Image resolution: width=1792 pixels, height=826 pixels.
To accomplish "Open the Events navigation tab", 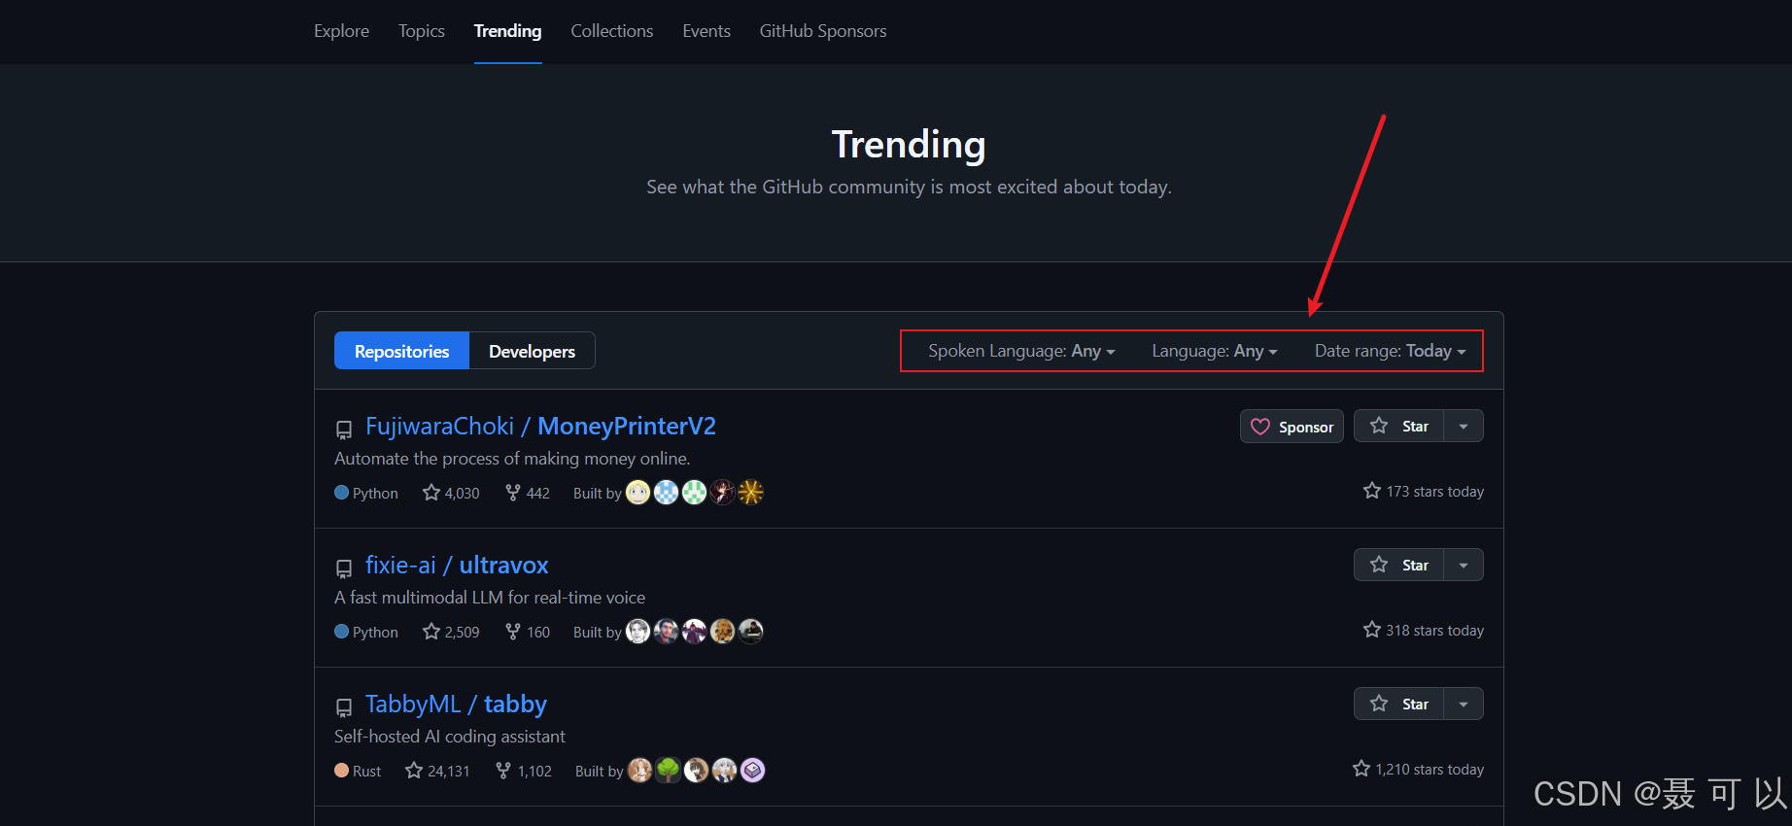I will (706, 31).
